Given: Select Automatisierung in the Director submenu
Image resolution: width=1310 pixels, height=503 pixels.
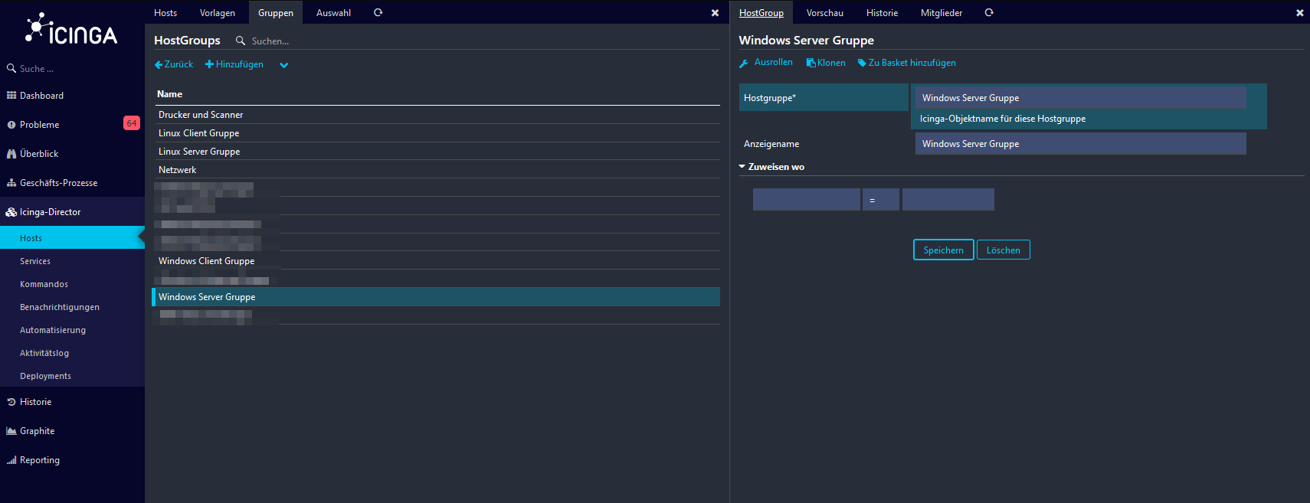Looking at the screenshot, I should [53, 330].
